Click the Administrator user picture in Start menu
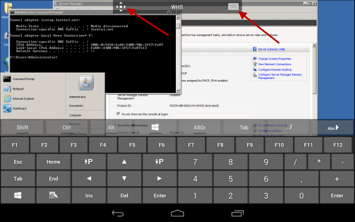The height and width of the screenshot is (222, 355). coord(86,82)
